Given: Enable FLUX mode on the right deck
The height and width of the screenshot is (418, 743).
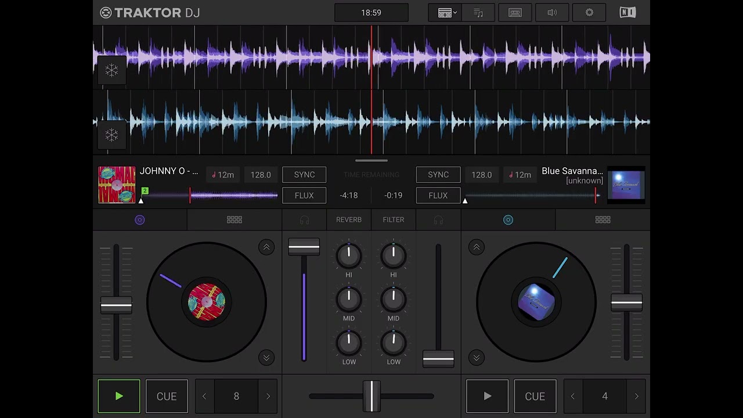Looking at the screenshot, I should pyautogui.click(x=438, y=196).
